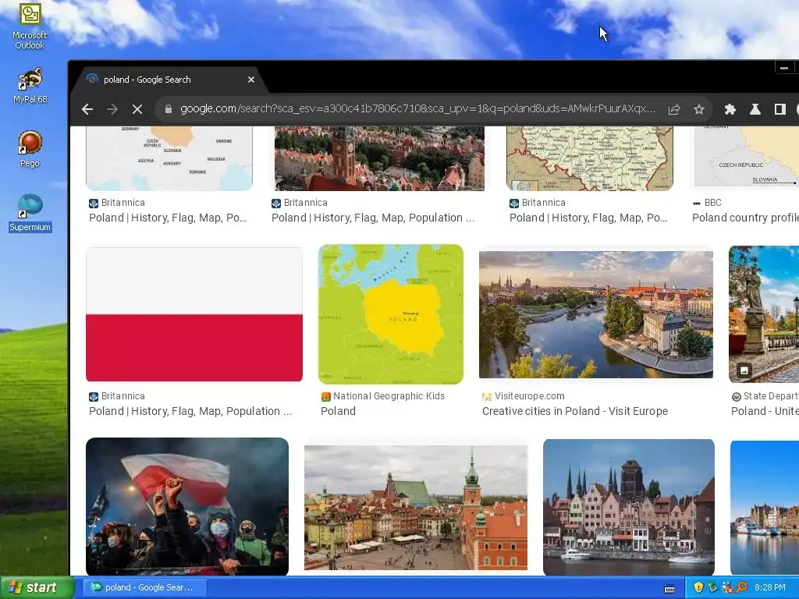Image resolution: width=799 pixels, height=599 pixels.
Task: Click the State Department source label
Action: (x=770, y=395)
